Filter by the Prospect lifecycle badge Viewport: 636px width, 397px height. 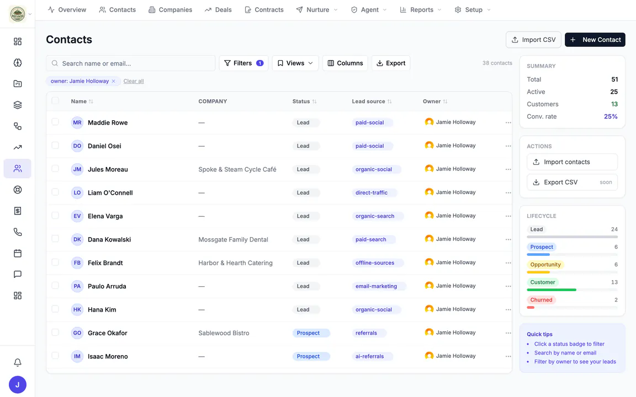[542, 246]
